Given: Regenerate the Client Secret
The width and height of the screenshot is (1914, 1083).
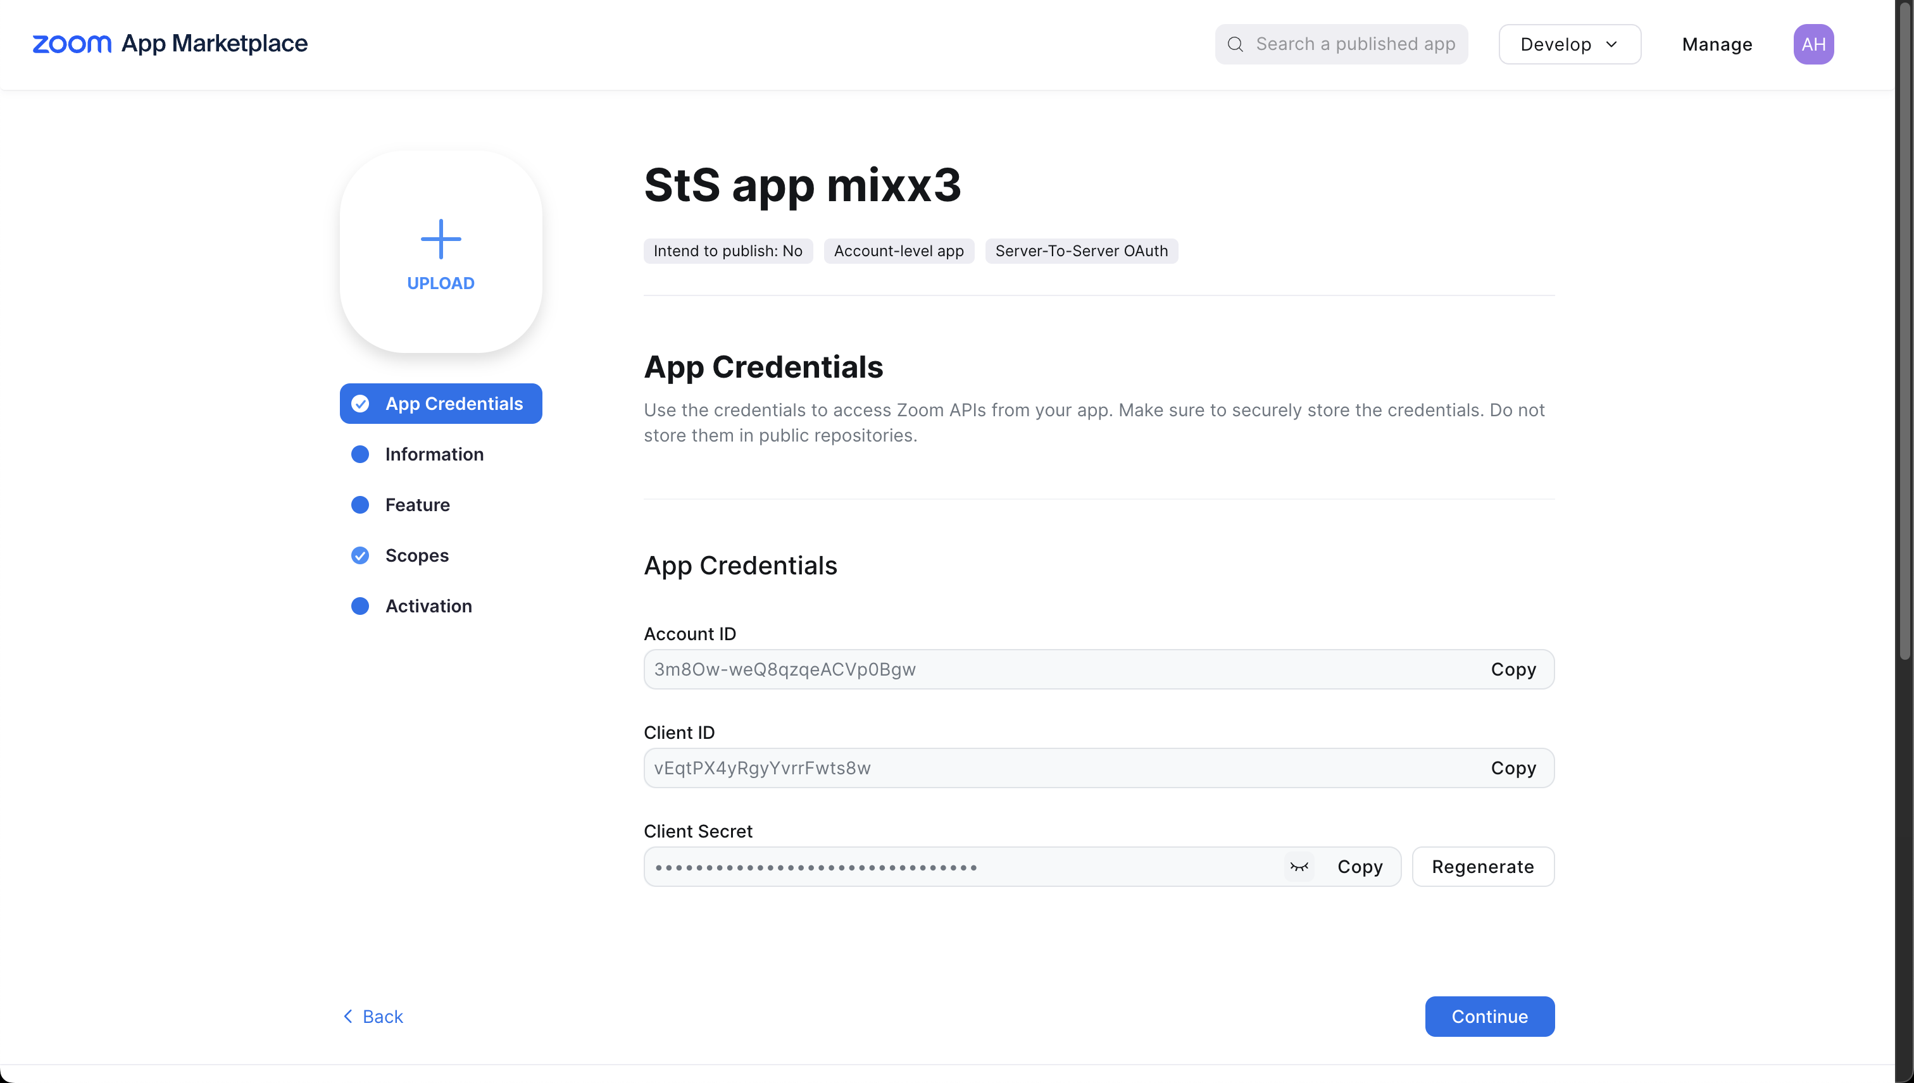Looking at the screenshot, I should [1482, 867].
